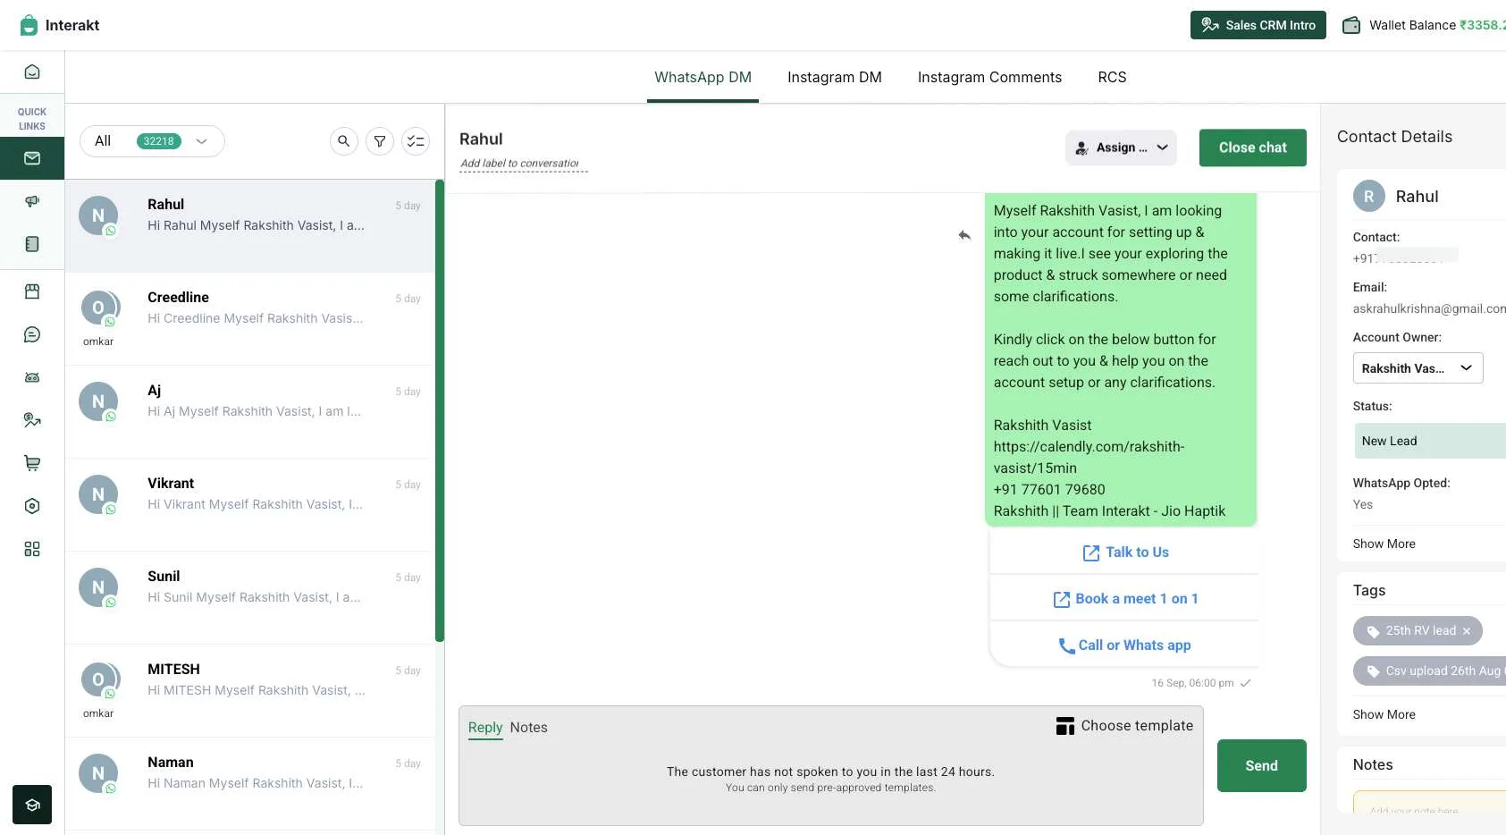
Task: Open the cart icon in the sidebar
Action: point(32,462)
